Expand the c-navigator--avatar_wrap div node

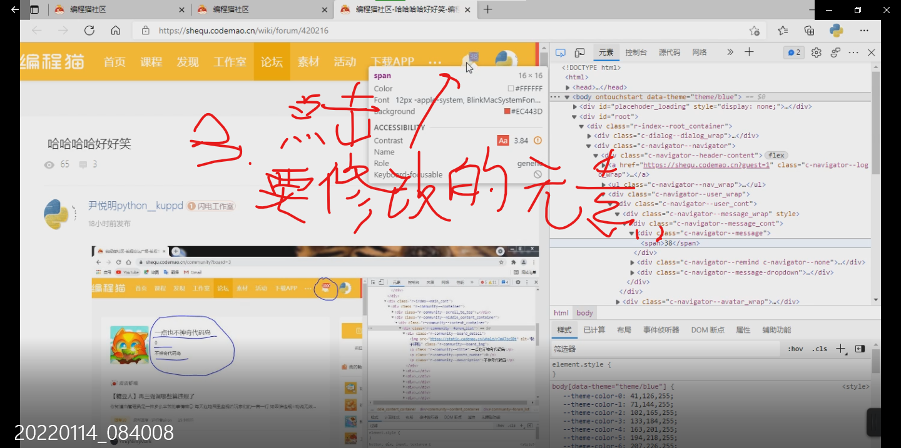coord(618,302)
